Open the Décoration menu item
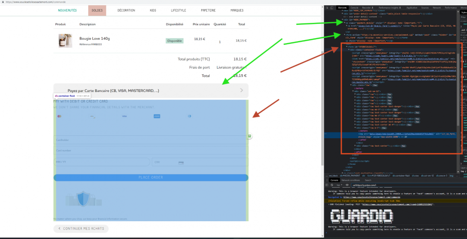The height and width of the screenshot is (239, 467). (x=126, y=10)
